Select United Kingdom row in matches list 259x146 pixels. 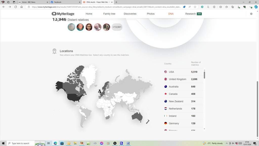pyautogui.click(x=177, y=79)
